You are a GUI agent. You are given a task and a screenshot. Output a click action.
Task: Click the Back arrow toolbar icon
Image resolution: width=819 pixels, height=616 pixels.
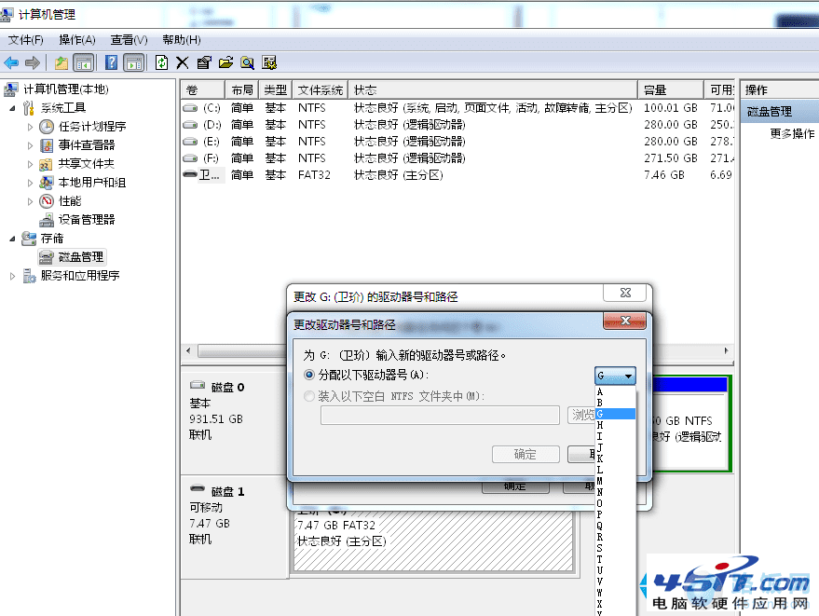pos(11,63)
